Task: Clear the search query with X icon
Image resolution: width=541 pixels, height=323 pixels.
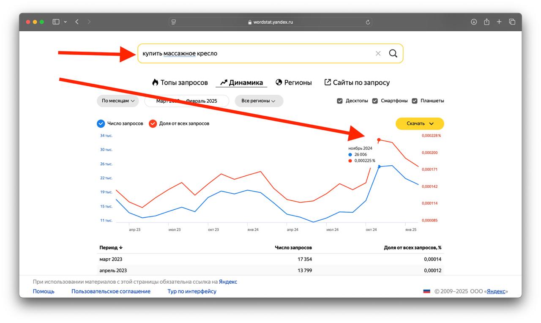Action: tap(378, 53)
